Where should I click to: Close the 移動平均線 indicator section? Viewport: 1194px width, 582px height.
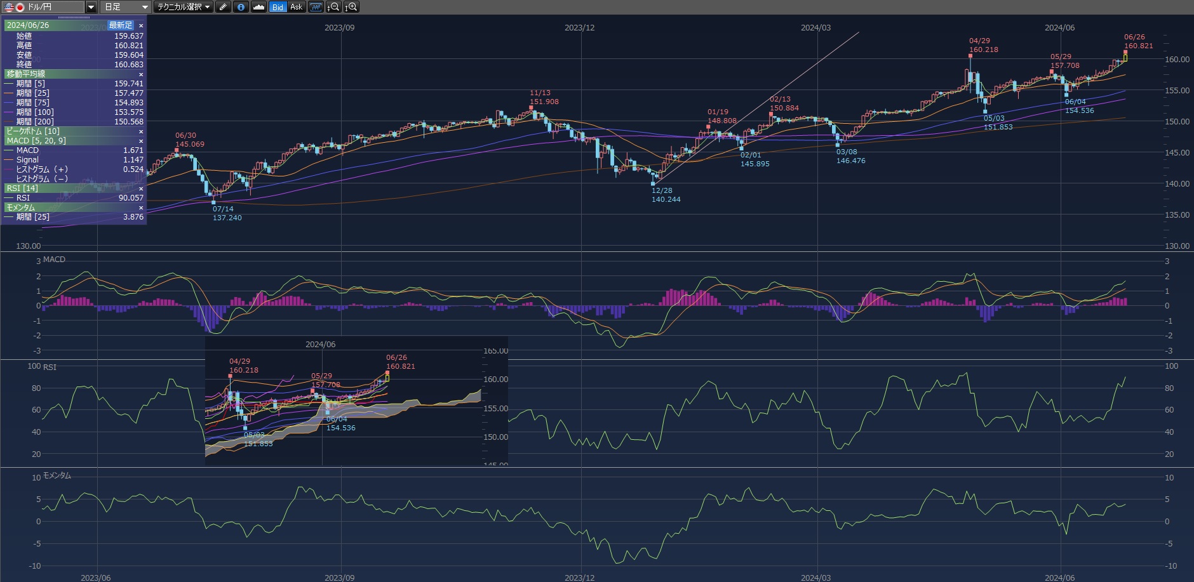141,74
